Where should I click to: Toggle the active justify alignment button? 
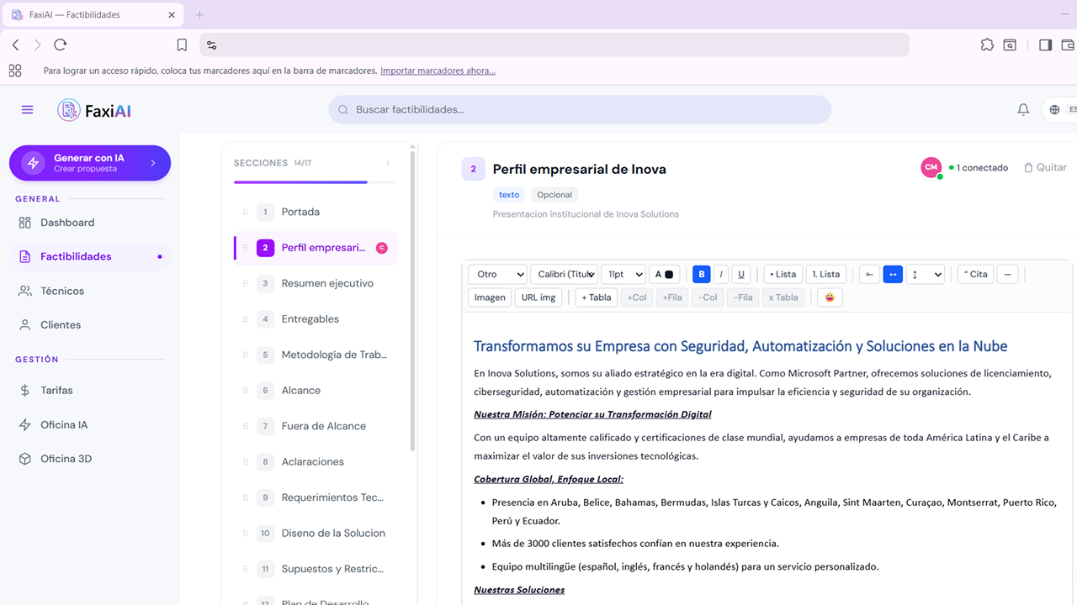pyautogui.click(x=893, y=274)
